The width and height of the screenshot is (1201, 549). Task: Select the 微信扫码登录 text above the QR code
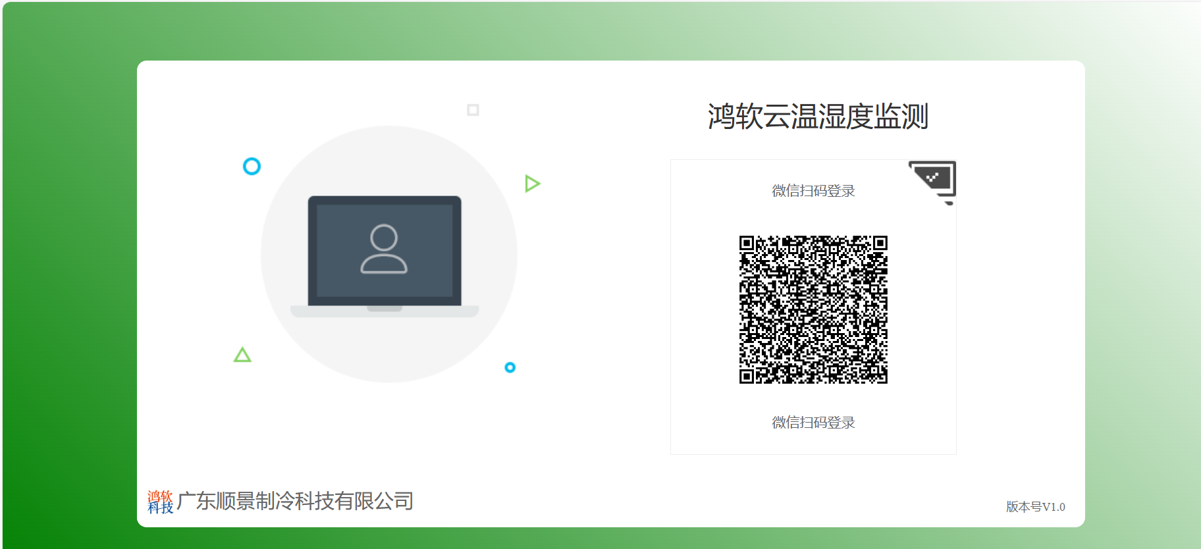click(x=813, y=191)
